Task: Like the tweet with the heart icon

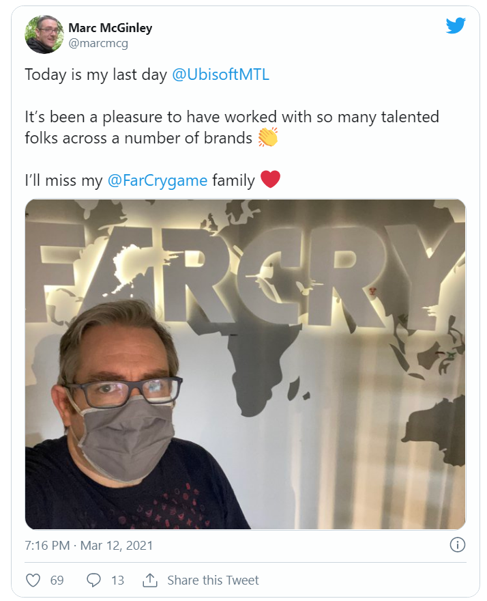Action: coord(33,580)
